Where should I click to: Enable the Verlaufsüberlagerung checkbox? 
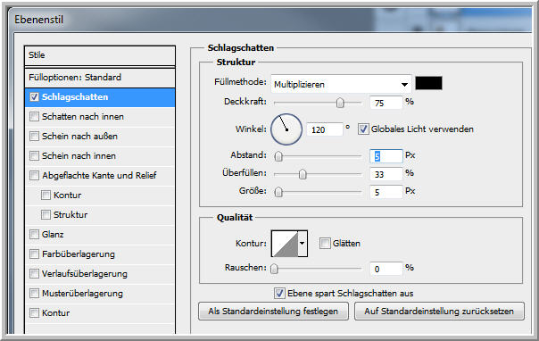[x=34, y=274]
